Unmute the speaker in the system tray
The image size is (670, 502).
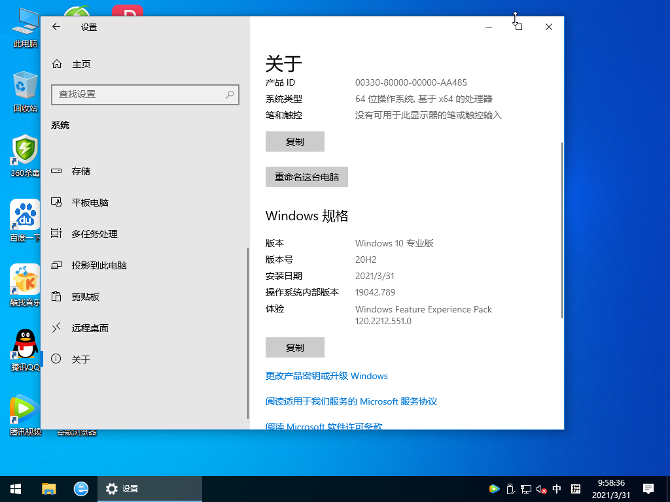pos(540,488)
